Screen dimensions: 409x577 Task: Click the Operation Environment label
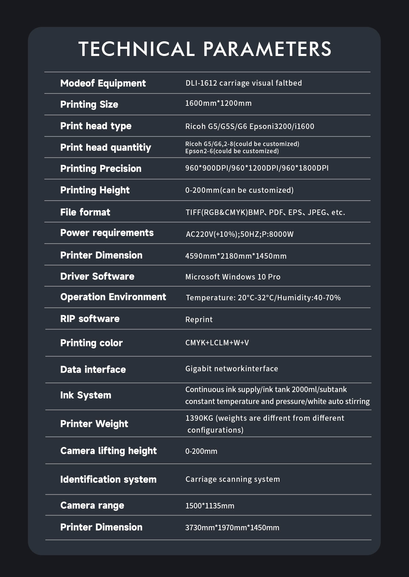(113, 297)
